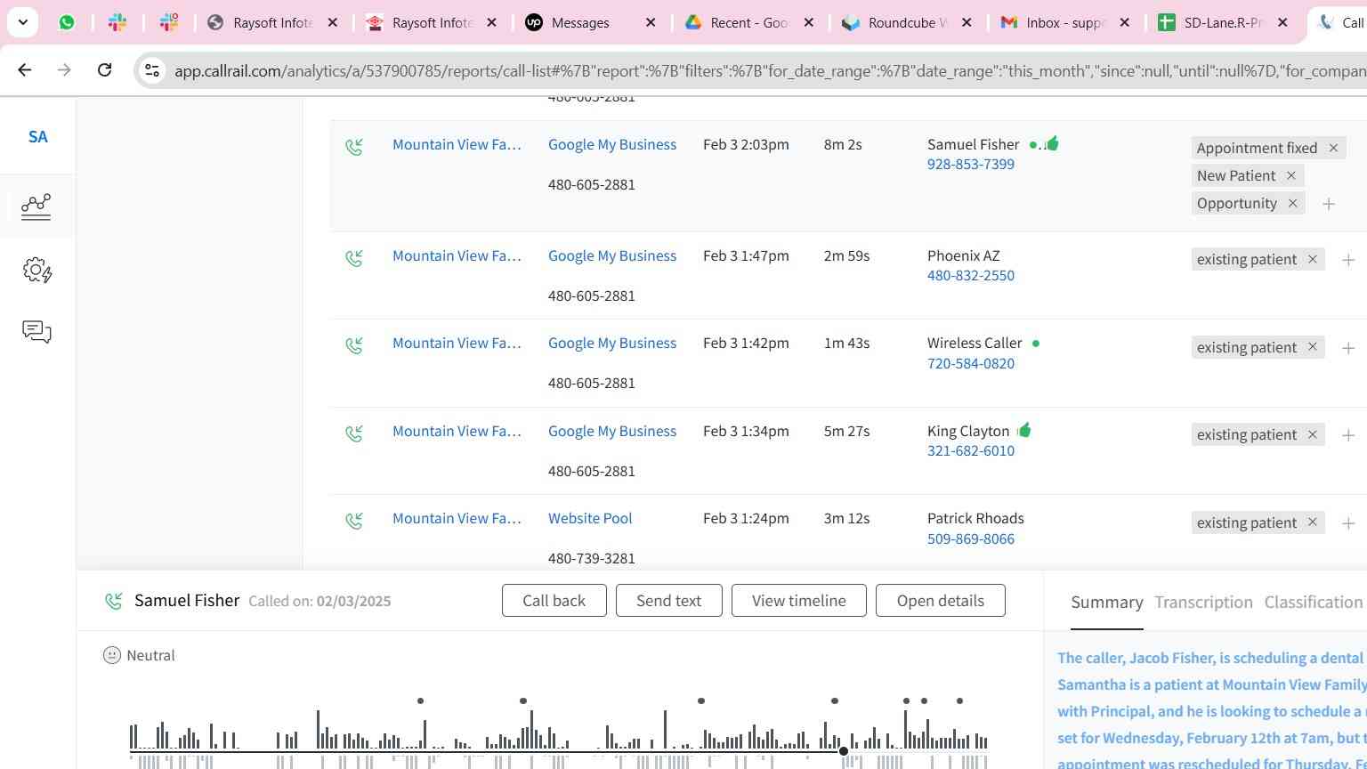Remove existing patient tag on Phoenix AZ row
Screen dimensions: 1367x769
pos(1312,259)
